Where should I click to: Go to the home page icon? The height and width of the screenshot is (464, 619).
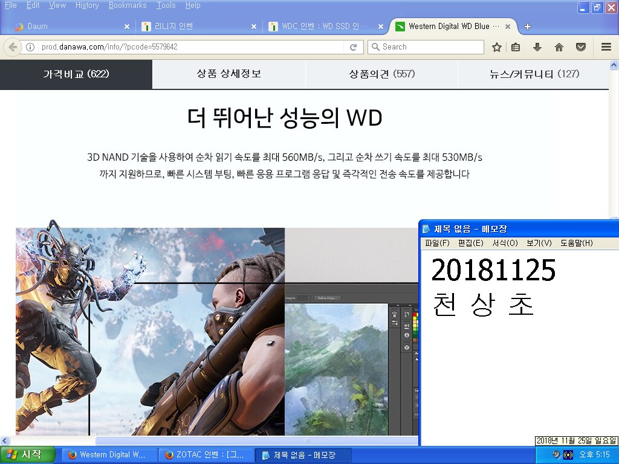559,47
